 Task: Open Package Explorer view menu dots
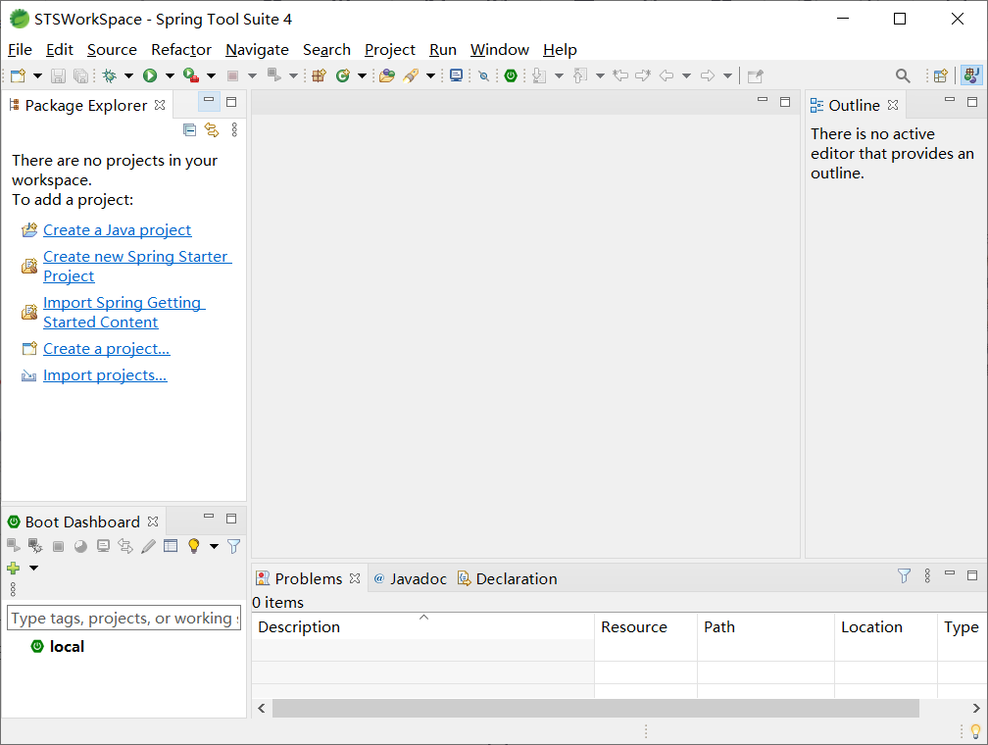point(234,129)
